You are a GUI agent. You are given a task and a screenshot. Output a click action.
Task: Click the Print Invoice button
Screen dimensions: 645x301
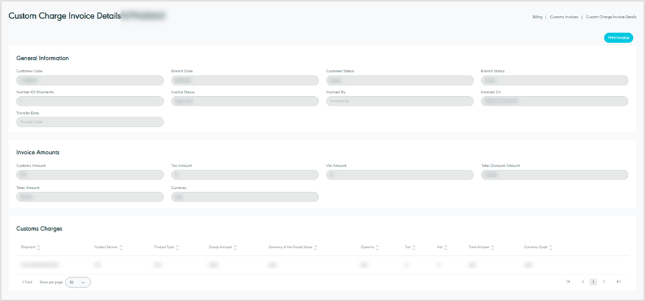pos(618,38)
